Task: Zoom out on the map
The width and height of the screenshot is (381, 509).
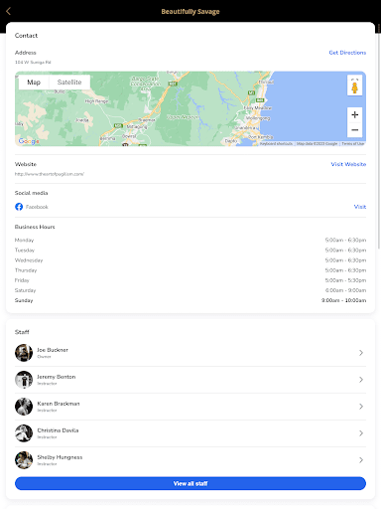Action: [x=354, y=130]
